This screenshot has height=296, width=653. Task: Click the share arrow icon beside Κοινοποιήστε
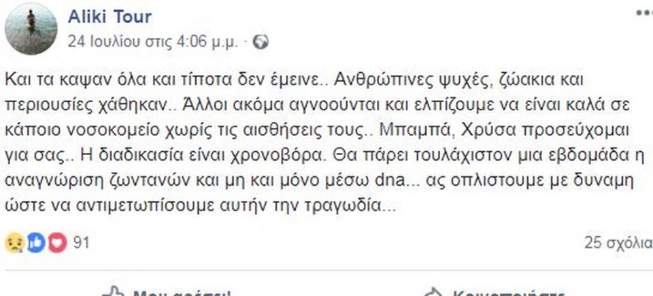click(434, 293)
